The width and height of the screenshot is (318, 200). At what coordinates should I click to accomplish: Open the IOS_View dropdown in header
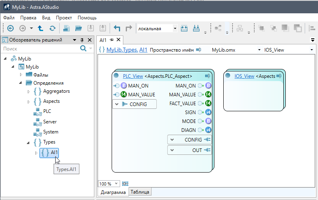(312, 50)
